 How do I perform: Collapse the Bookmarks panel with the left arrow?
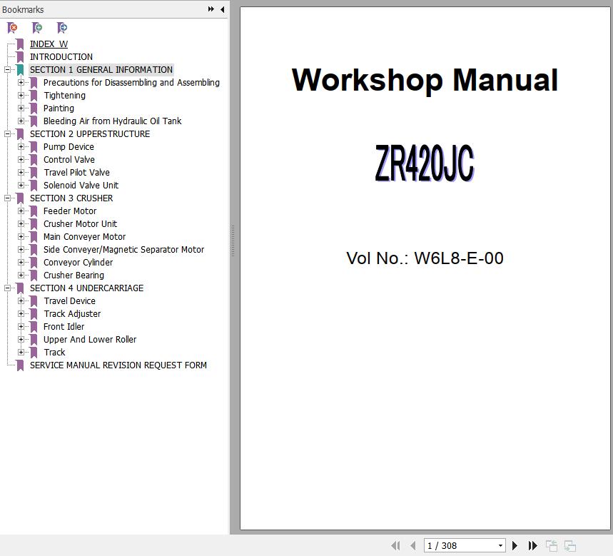point(223,9)
